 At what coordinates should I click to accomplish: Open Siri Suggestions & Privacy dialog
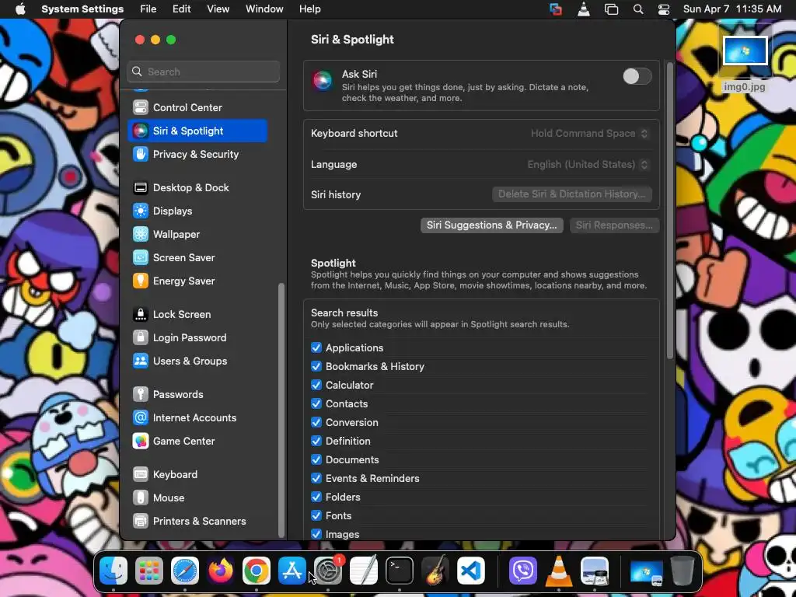[x=491, y=225]
